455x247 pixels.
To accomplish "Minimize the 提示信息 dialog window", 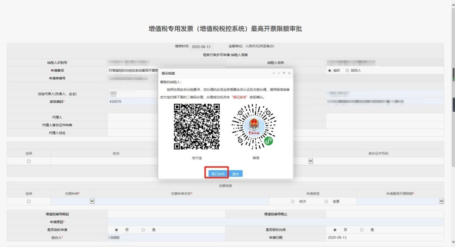I will [279, 73].
